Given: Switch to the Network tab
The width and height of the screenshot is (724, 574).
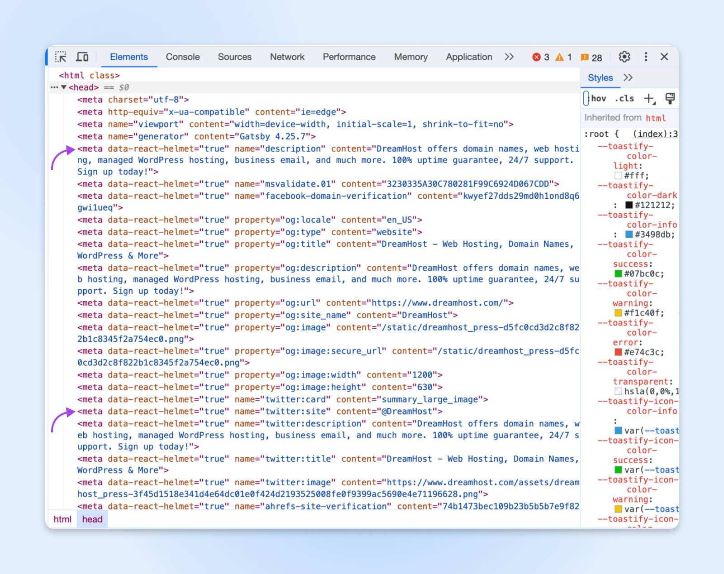Looking at the screenshot, I should [287, 57].
